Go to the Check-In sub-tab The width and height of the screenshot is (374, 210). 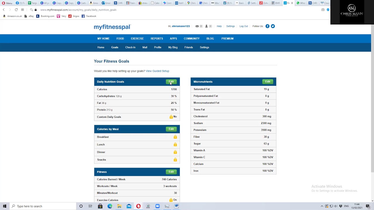tap(130, 47)
